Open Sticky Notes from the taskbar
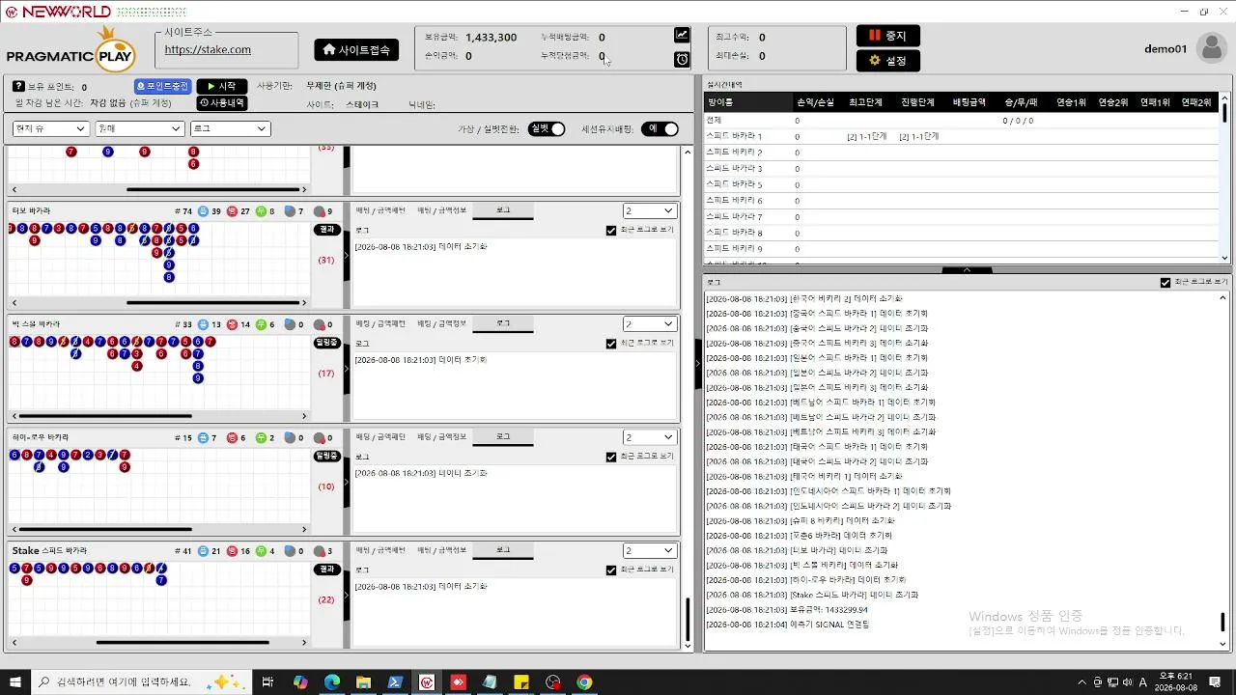The image size is (1236, 695). click(521, 682)
